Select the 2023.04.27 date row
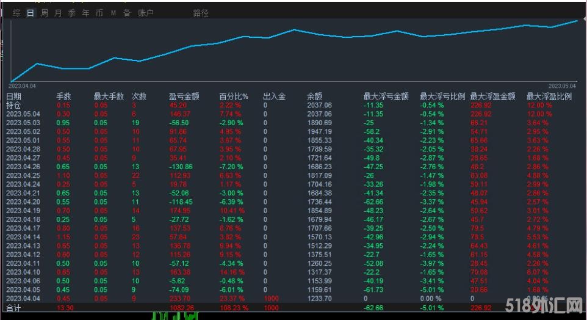This screenshot has height=320, width=587. click(23, 158)
